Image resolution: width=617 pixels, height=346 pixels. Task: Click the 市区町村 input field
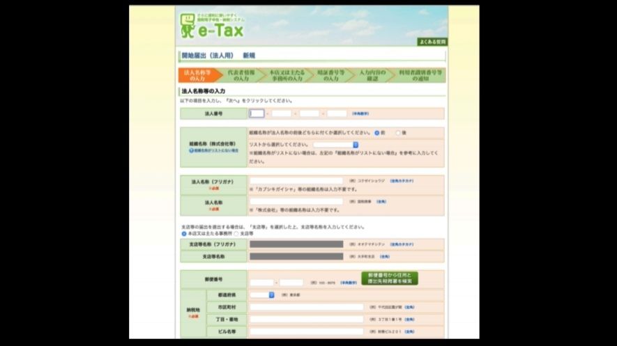307,306
